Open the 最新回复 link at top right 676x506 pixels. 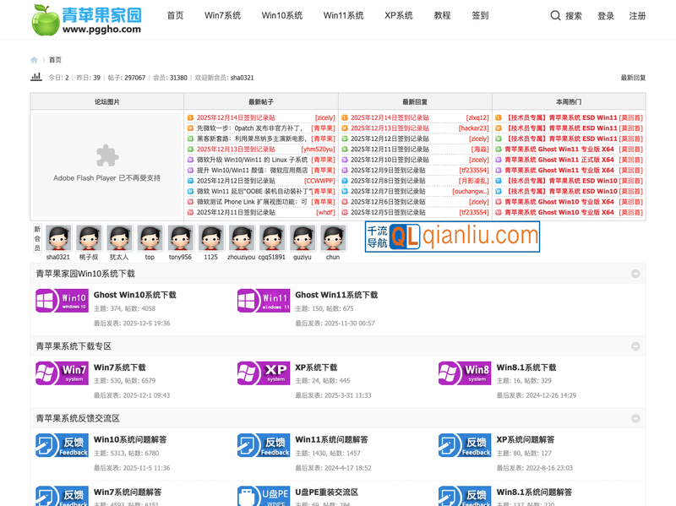(633, 78)
